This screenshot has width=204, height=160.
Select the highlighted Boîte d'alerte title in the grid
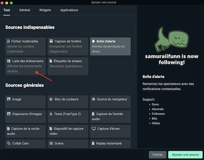(x=106, y=41)
